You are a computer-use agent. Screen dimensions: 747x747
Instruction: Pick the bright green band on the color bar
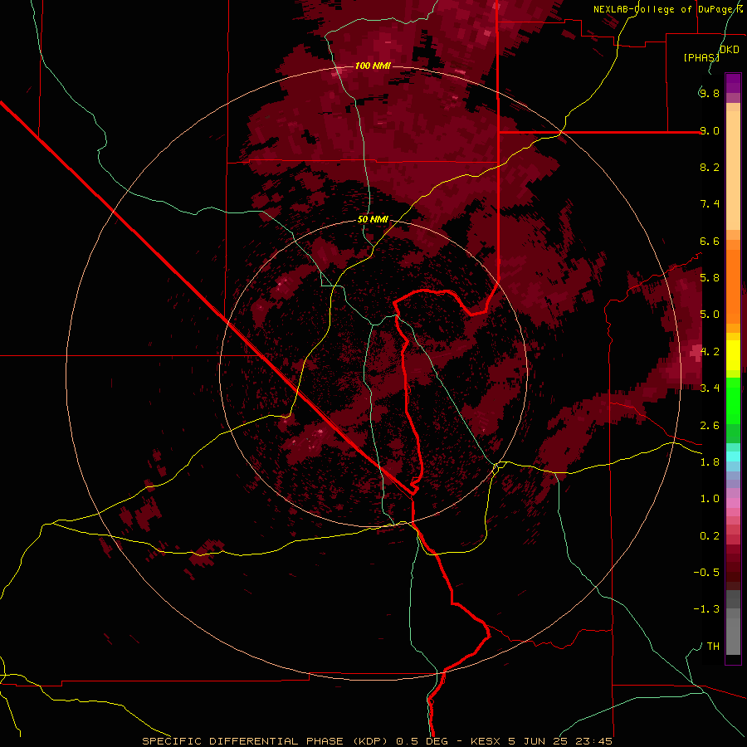pos(733,400)
